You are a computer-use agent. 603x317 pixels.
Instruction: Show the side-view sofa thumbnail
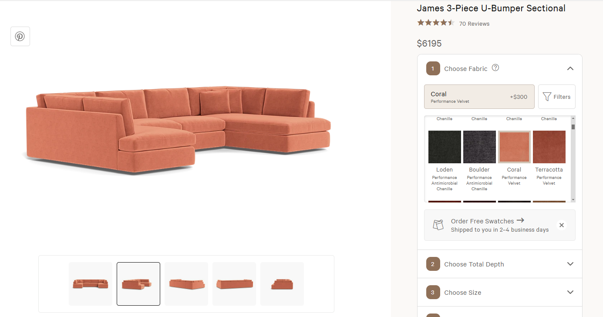pos(282,284)
